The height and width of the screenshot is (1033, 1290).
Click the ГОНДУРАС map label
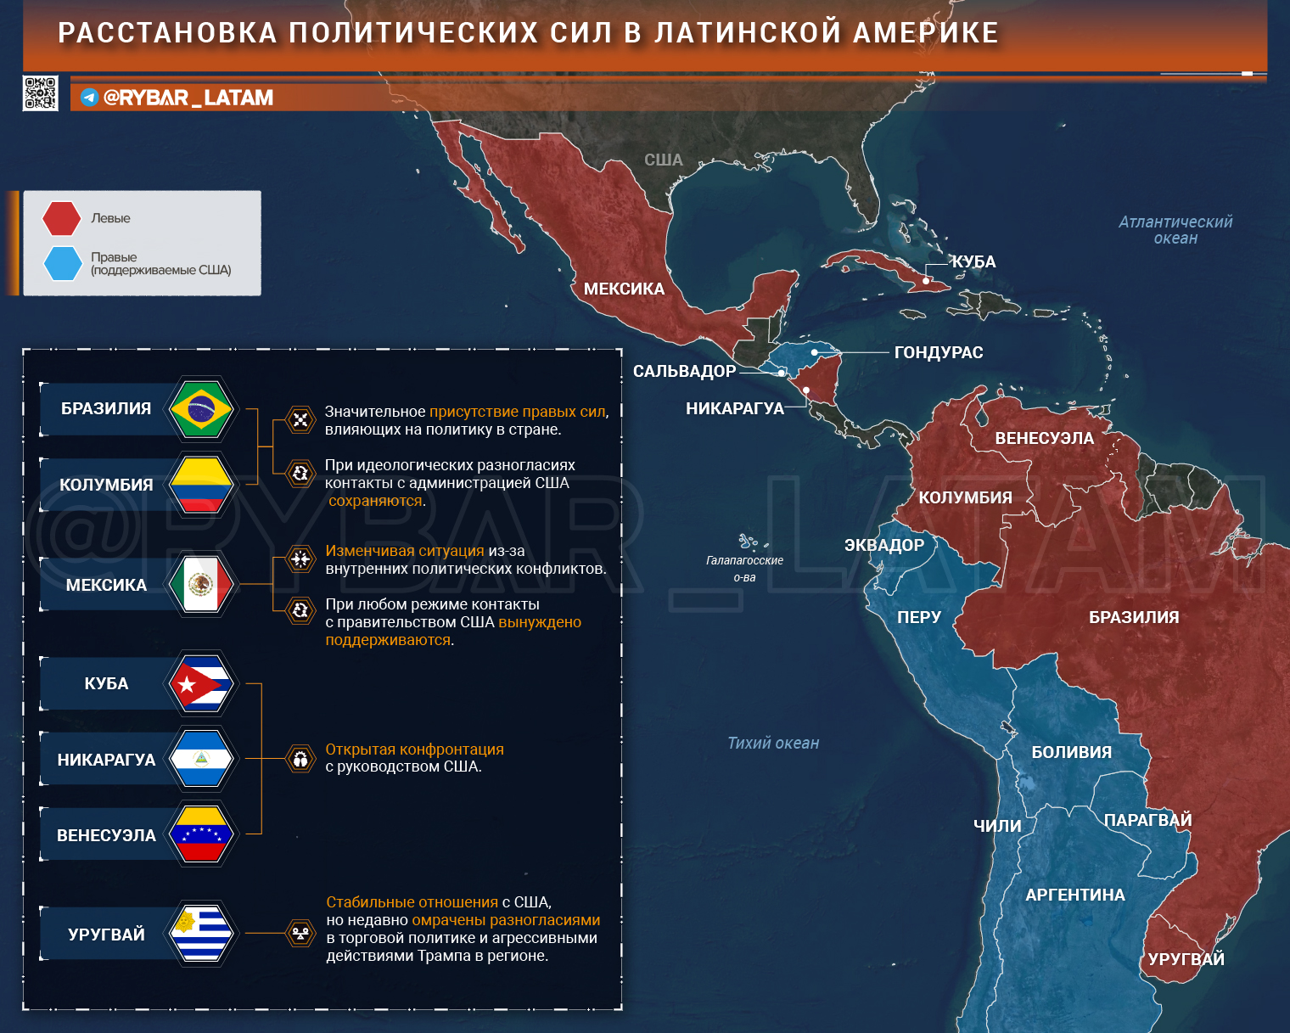tap(938, 353)
